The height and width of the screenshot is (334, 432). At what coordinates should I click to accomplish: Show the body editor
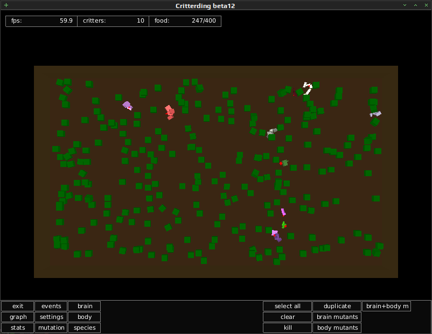point(85,317)
